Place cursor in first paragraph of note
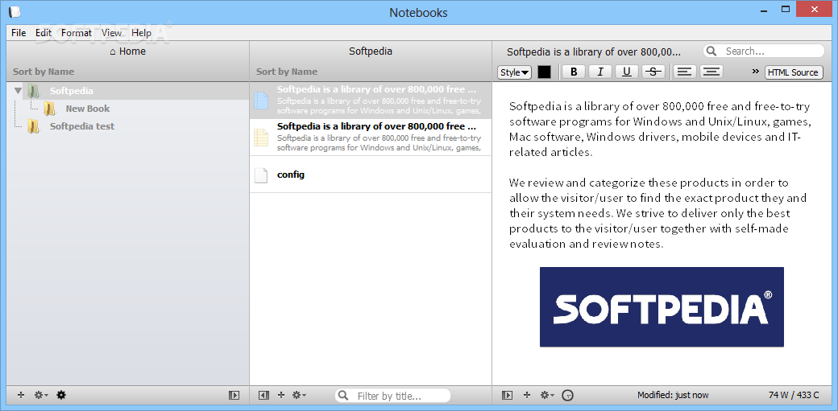Screen dimensions: 838x411 (659, 129)
